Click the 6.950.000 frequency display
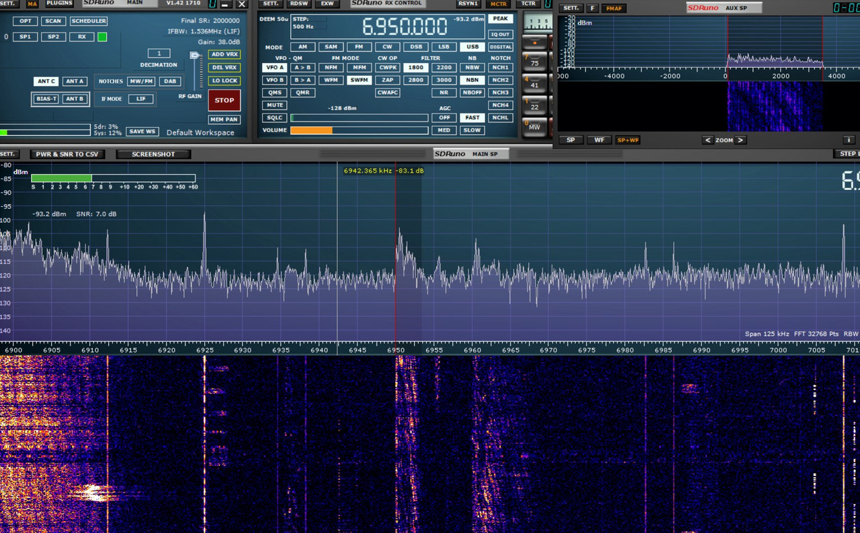This screenshot has height=533, width=860. pyautogui.click(x=404, y=27)
